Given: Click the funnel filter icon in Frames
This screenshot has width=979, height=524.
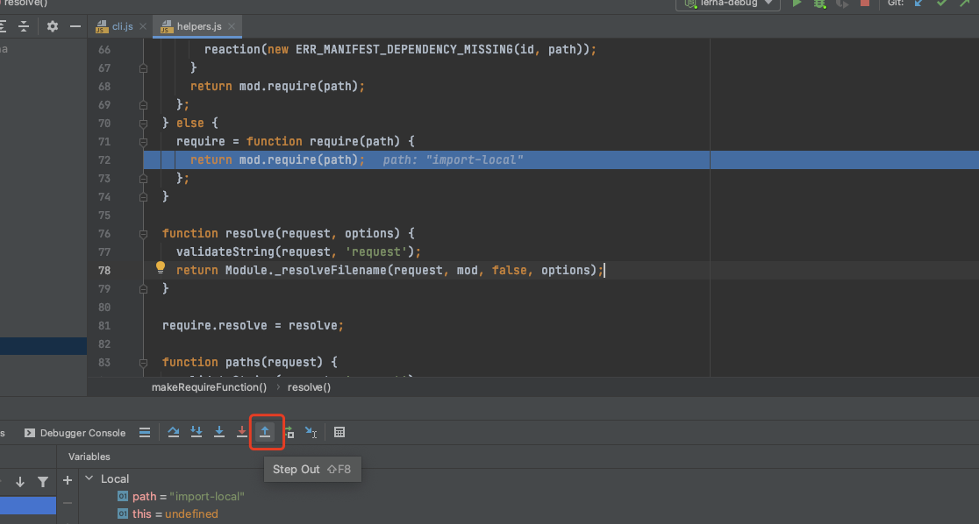Looking at the screenshot, I should coord(42,482).
